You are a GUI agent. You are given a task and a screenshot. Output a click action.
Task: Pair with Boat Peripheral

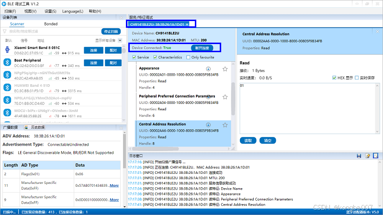pyautogui.click(x=113, y=63)
